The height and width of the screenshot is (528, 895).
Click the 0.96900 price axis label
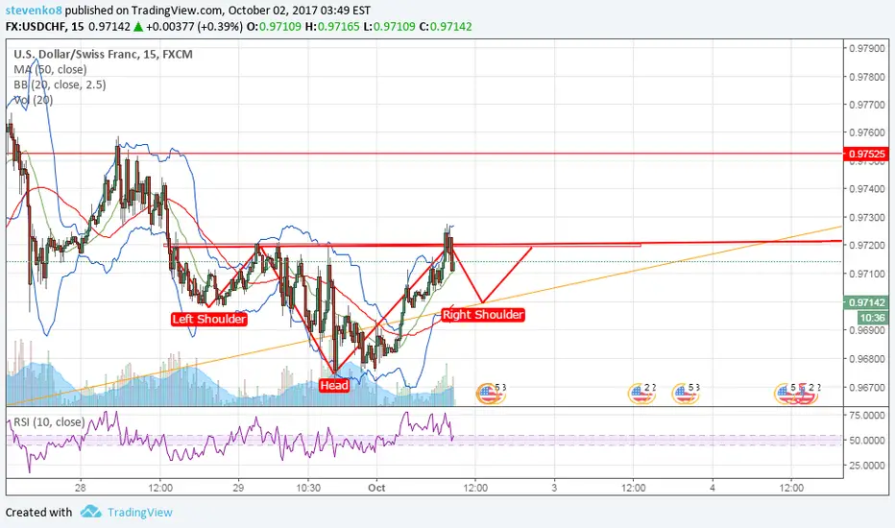[867, 330]
